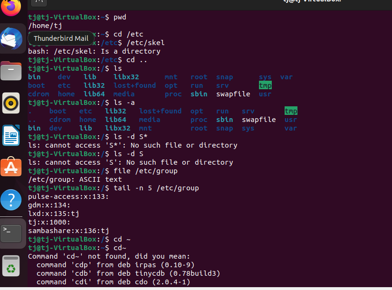The width and height of the screenshot is (392, 290).
Task: Open Ubuntu Software store icon
Action: pos(11,167)
